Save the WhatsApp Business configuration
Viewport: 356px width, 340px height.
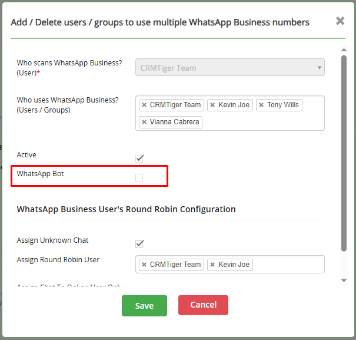point(144,306)
